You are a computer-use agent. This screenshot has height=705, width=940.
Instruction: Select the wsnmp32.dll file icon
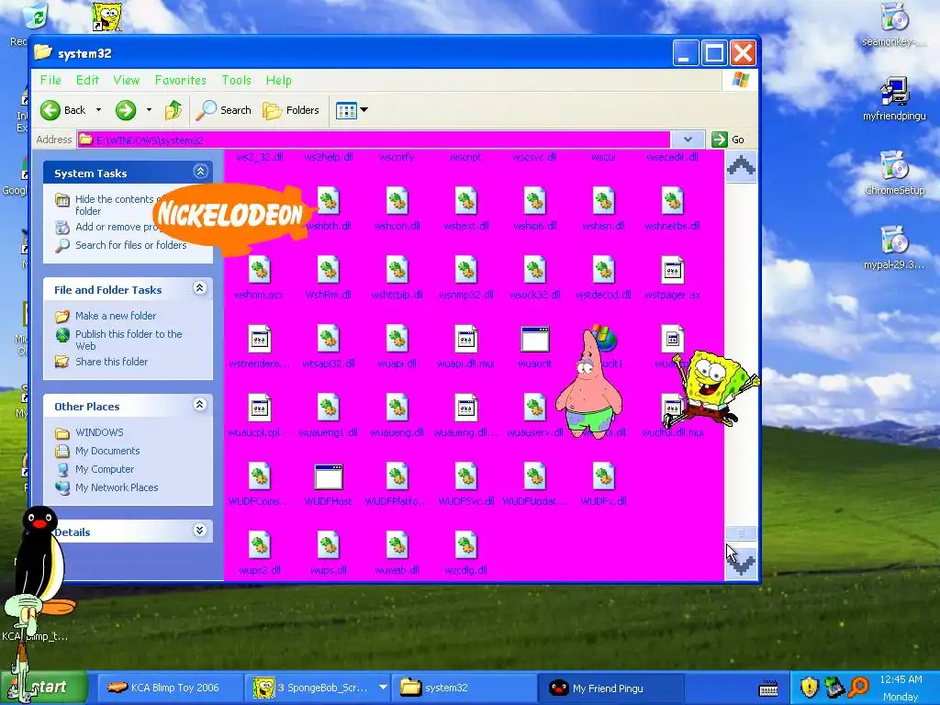click(x=465, y=270)
